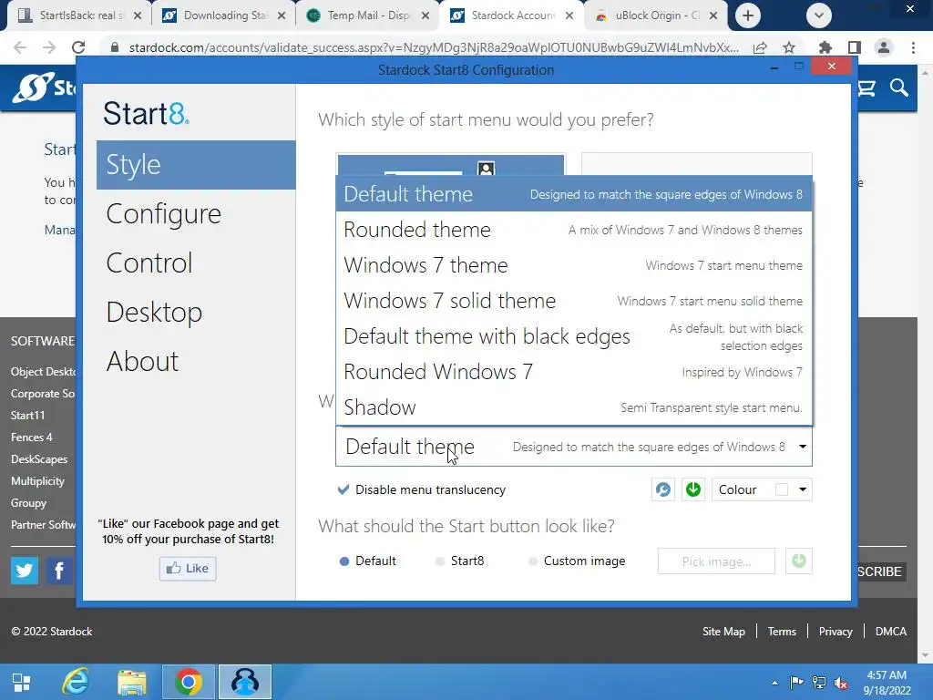
Task: Select the Shadow theme entry
Action: 574,407
